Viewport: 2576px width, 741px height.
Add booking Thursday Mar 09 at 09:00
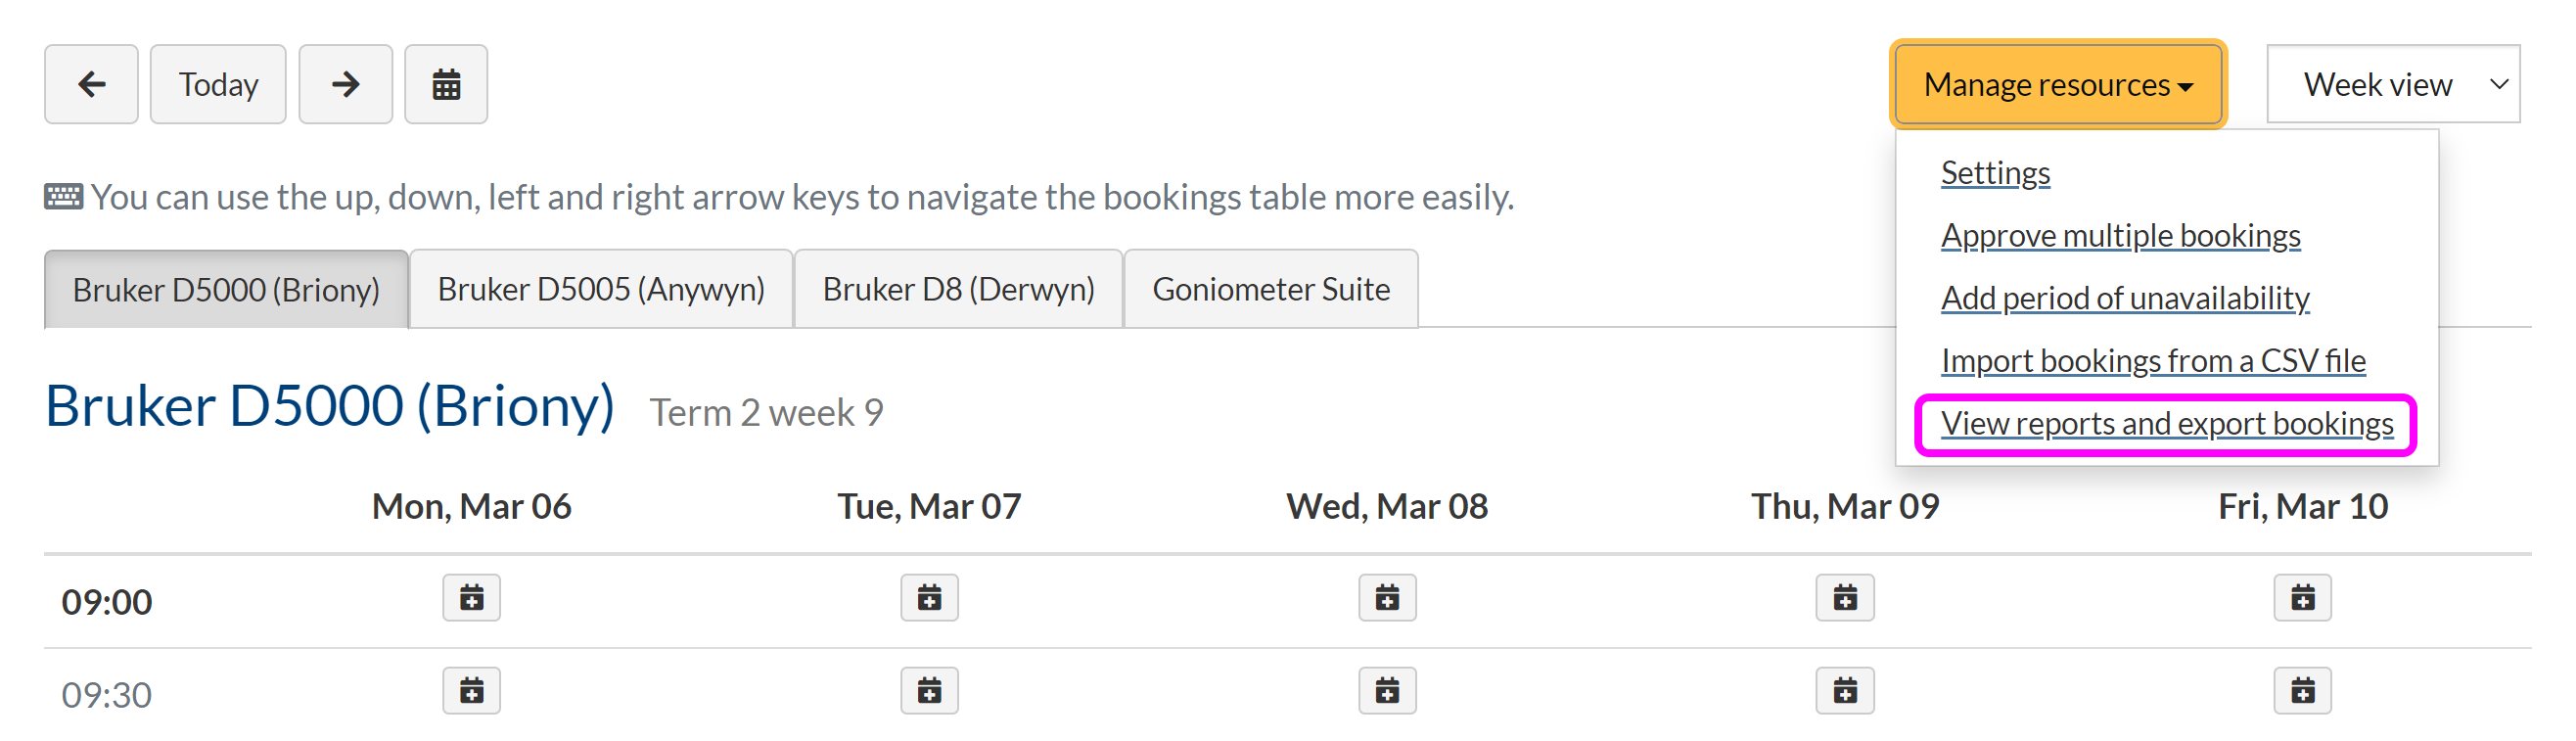click(1845, 598)
